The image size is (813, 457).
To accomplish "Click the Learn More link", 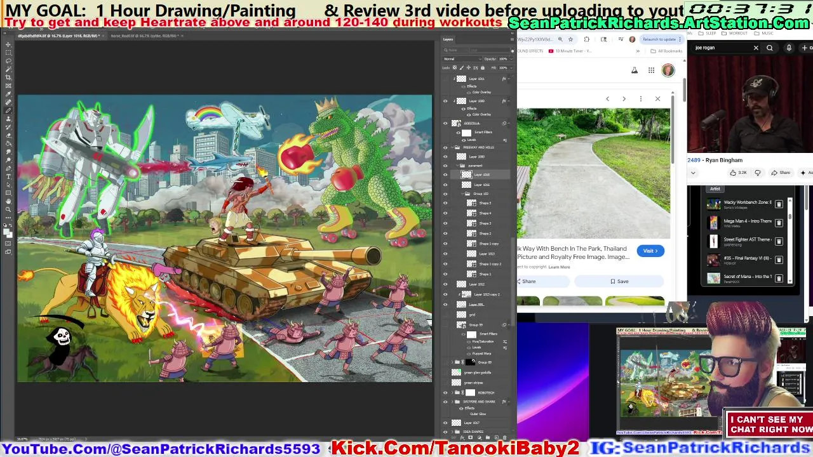I will tap(560, 267).
